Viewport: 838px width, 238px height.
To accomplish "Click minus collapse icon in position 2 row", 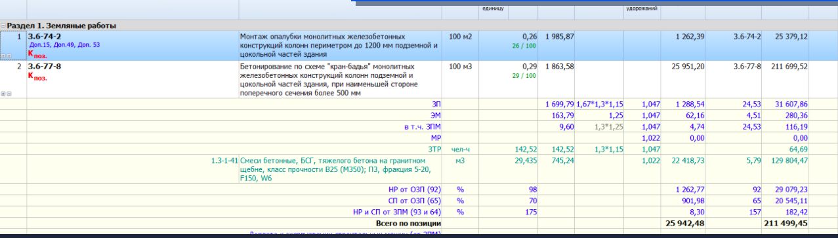I will tap(9, 94).
